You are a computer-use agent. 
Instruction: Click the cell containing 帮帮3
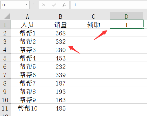[28, 49]
